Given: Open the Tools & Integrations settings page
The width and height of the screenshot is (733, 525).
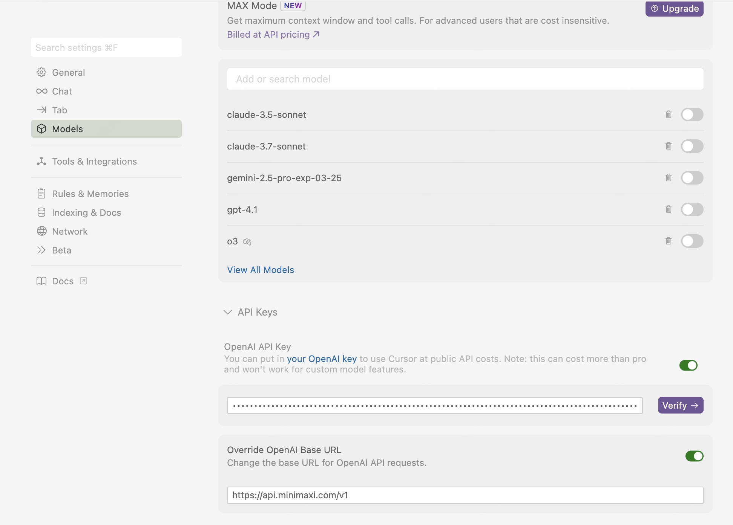Looking at the screenshot, I should pos(94,161).
